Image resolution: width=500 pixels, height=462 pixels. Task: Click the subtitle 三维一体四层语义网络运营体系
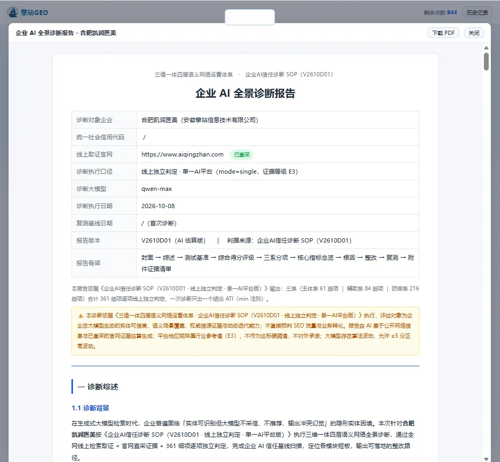point(193,74)
